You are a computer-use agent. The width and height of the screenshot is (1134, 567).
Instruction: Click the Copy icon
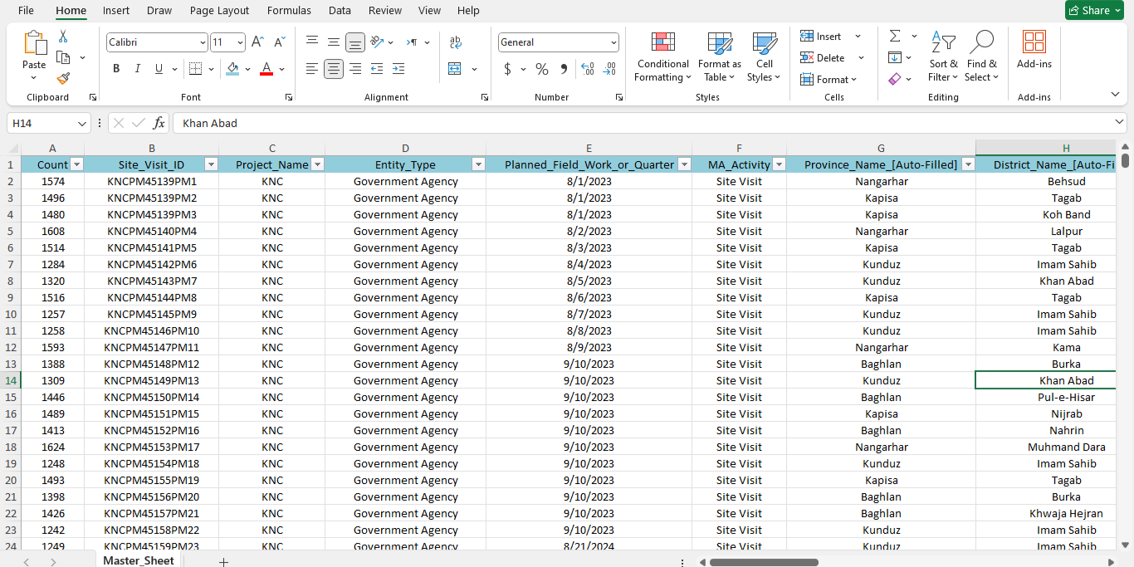[x=63, y=57]
